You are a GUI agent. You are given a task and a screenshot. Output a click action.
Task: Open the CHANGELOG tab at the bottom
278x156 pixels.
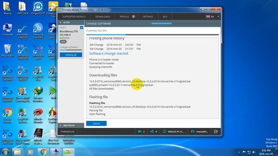coord(67,132)
